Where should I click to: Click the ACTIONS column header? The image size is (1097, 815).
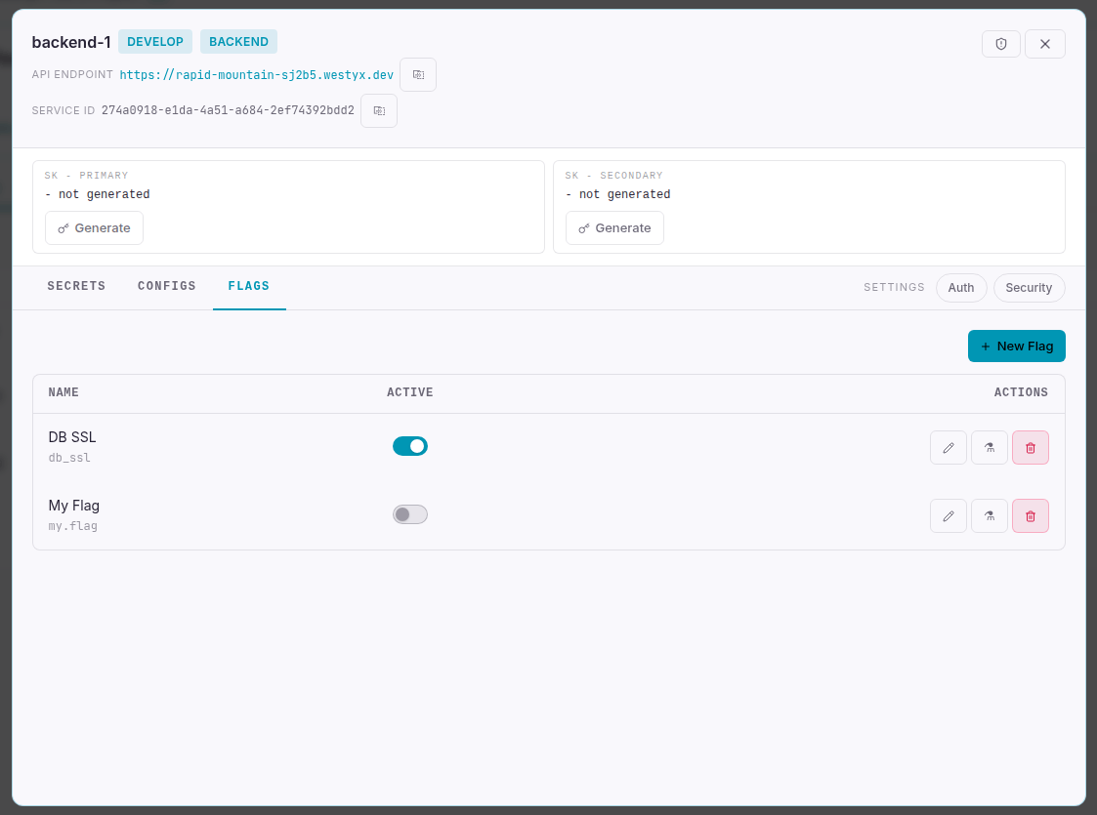click(1021, 392)
